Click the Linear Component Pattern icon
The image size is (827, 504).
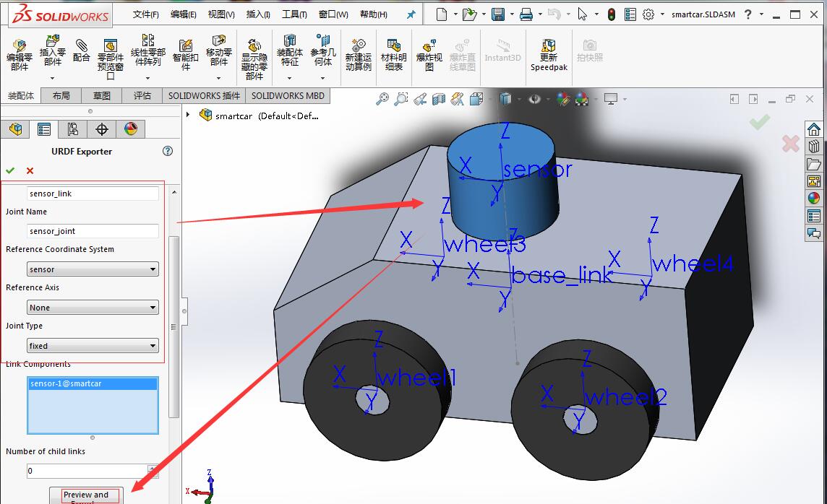(147, 40)
